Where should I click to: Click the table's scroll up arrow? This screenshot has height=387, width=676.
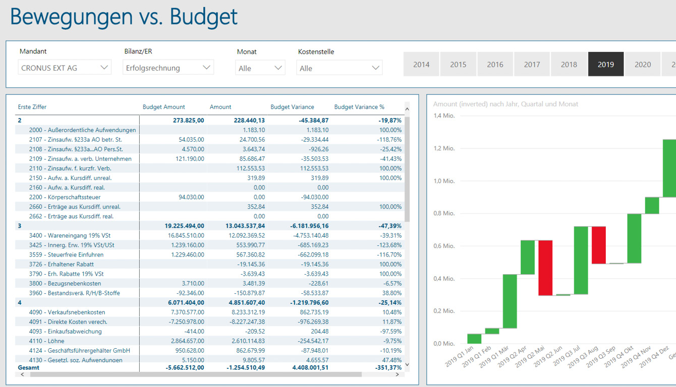point(407,109)
